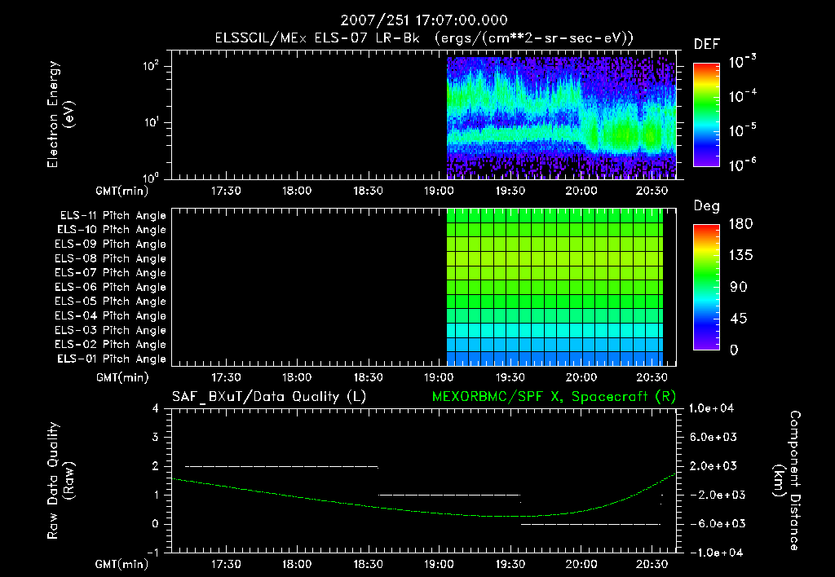This screenshot has width=835, height=577.
Task: Click the 45 value on Deg scale
Action: 739,319
